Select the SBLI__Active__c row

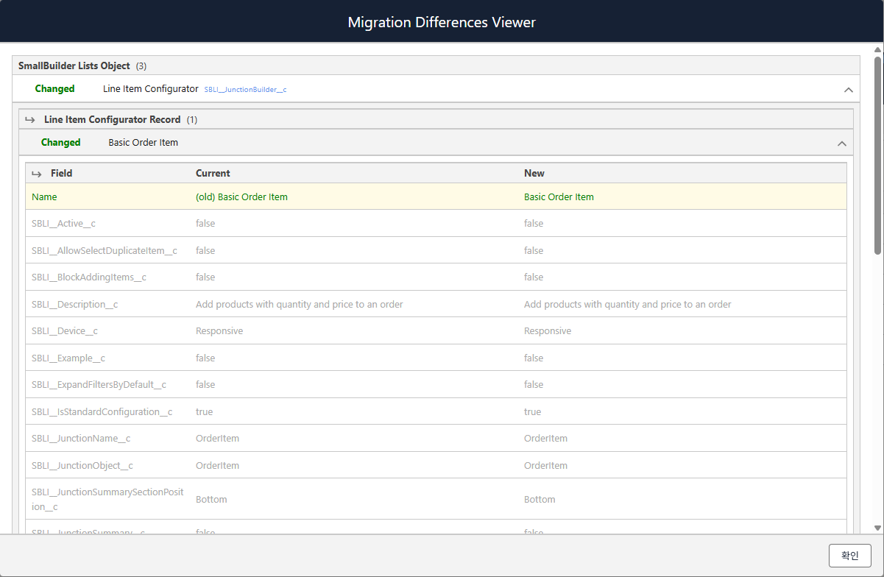(x=63, y=224)
